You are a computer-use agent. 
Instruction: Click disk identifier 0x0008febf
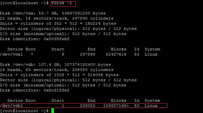pyautogui.click(x=57, y=39)
